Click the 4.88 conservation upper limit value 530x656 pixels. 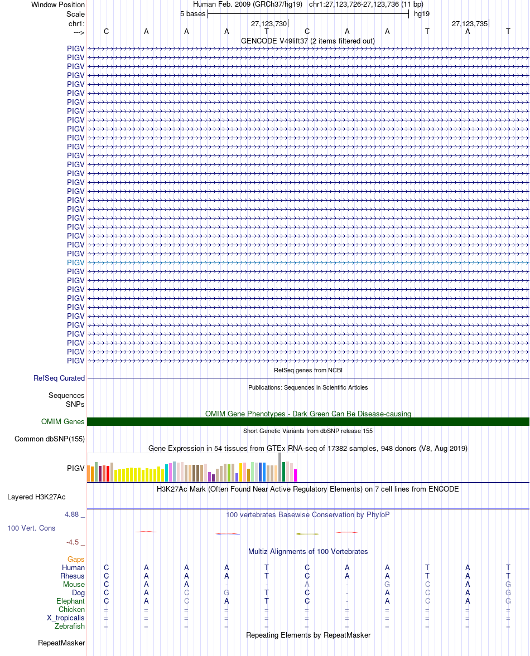click(x=71, y=514)
